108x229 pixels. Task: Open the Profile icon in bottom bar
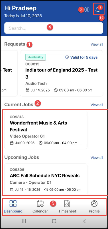tap(94, 204)
